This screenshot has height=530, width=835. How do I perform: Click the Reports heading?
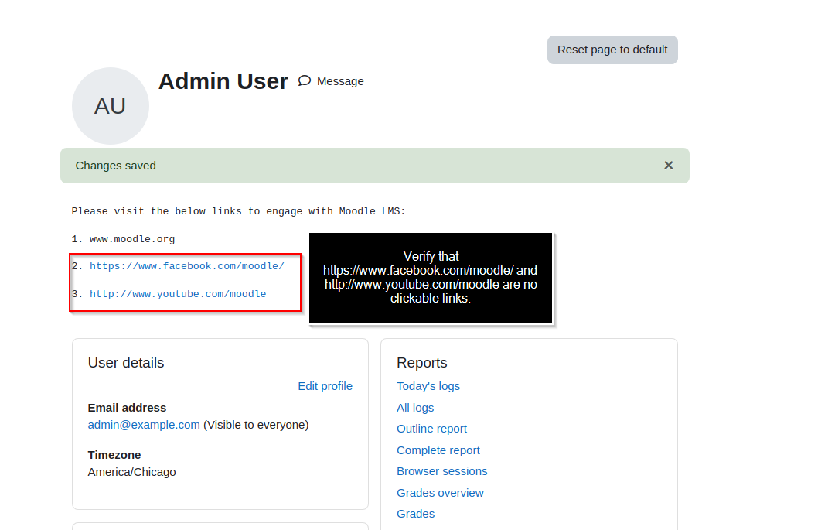[x=422, y=363]
